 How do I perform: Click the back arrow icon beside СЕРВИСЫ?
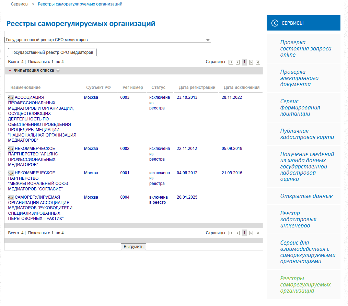click(275, 23)
